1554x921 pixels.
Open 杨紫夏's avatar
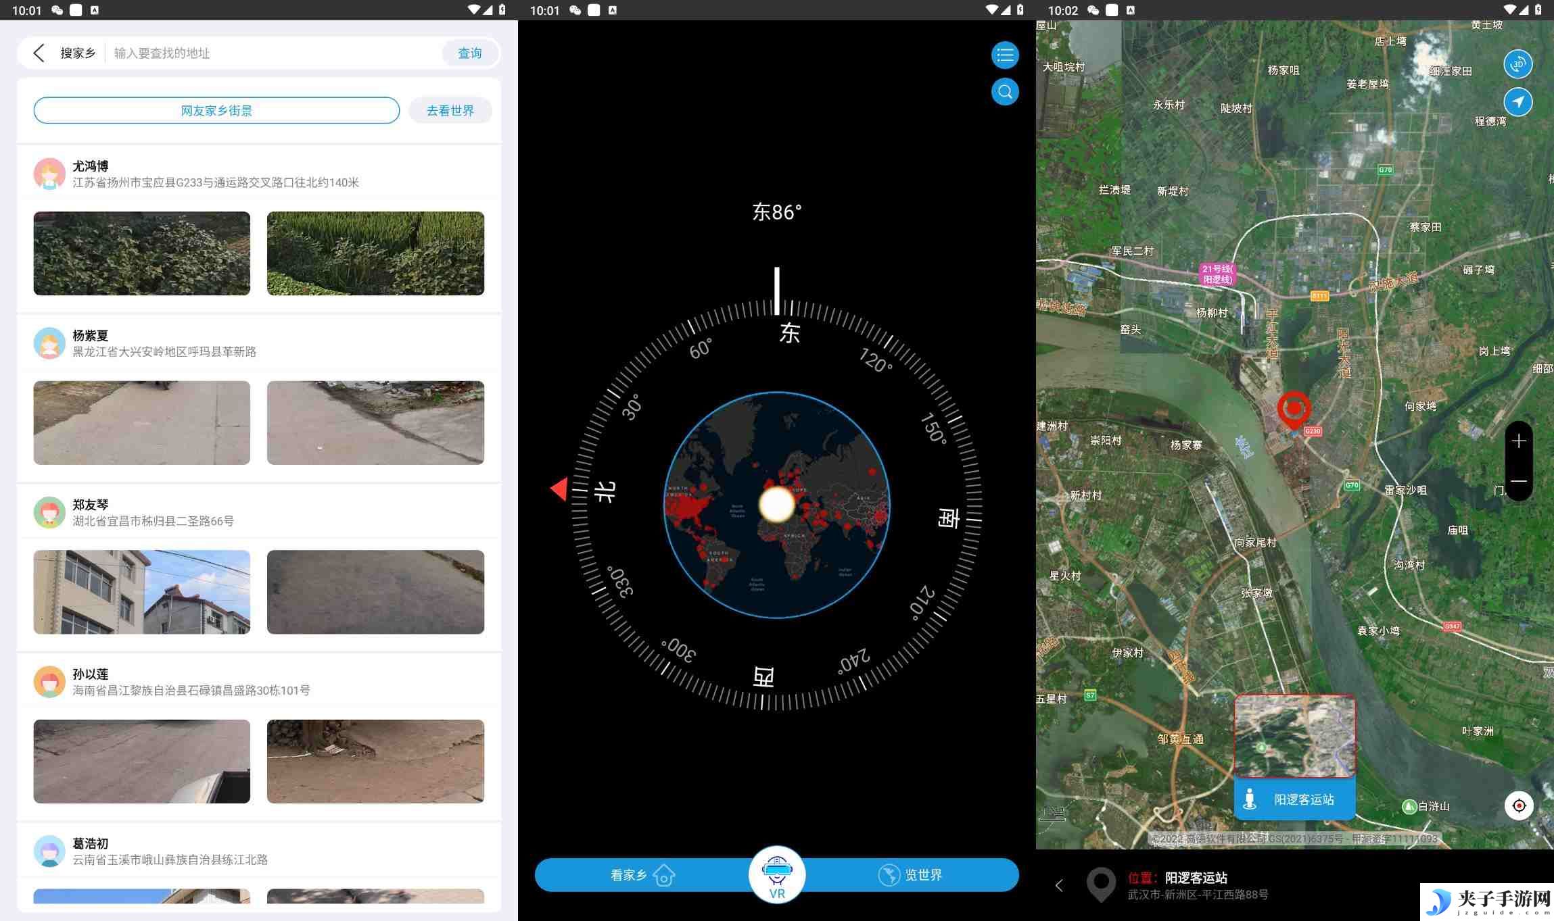tap(49, 343)
